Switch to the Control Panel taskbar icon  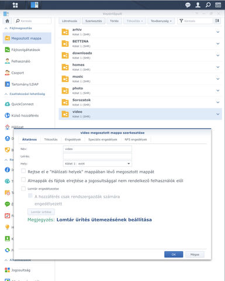coord(34,5)
